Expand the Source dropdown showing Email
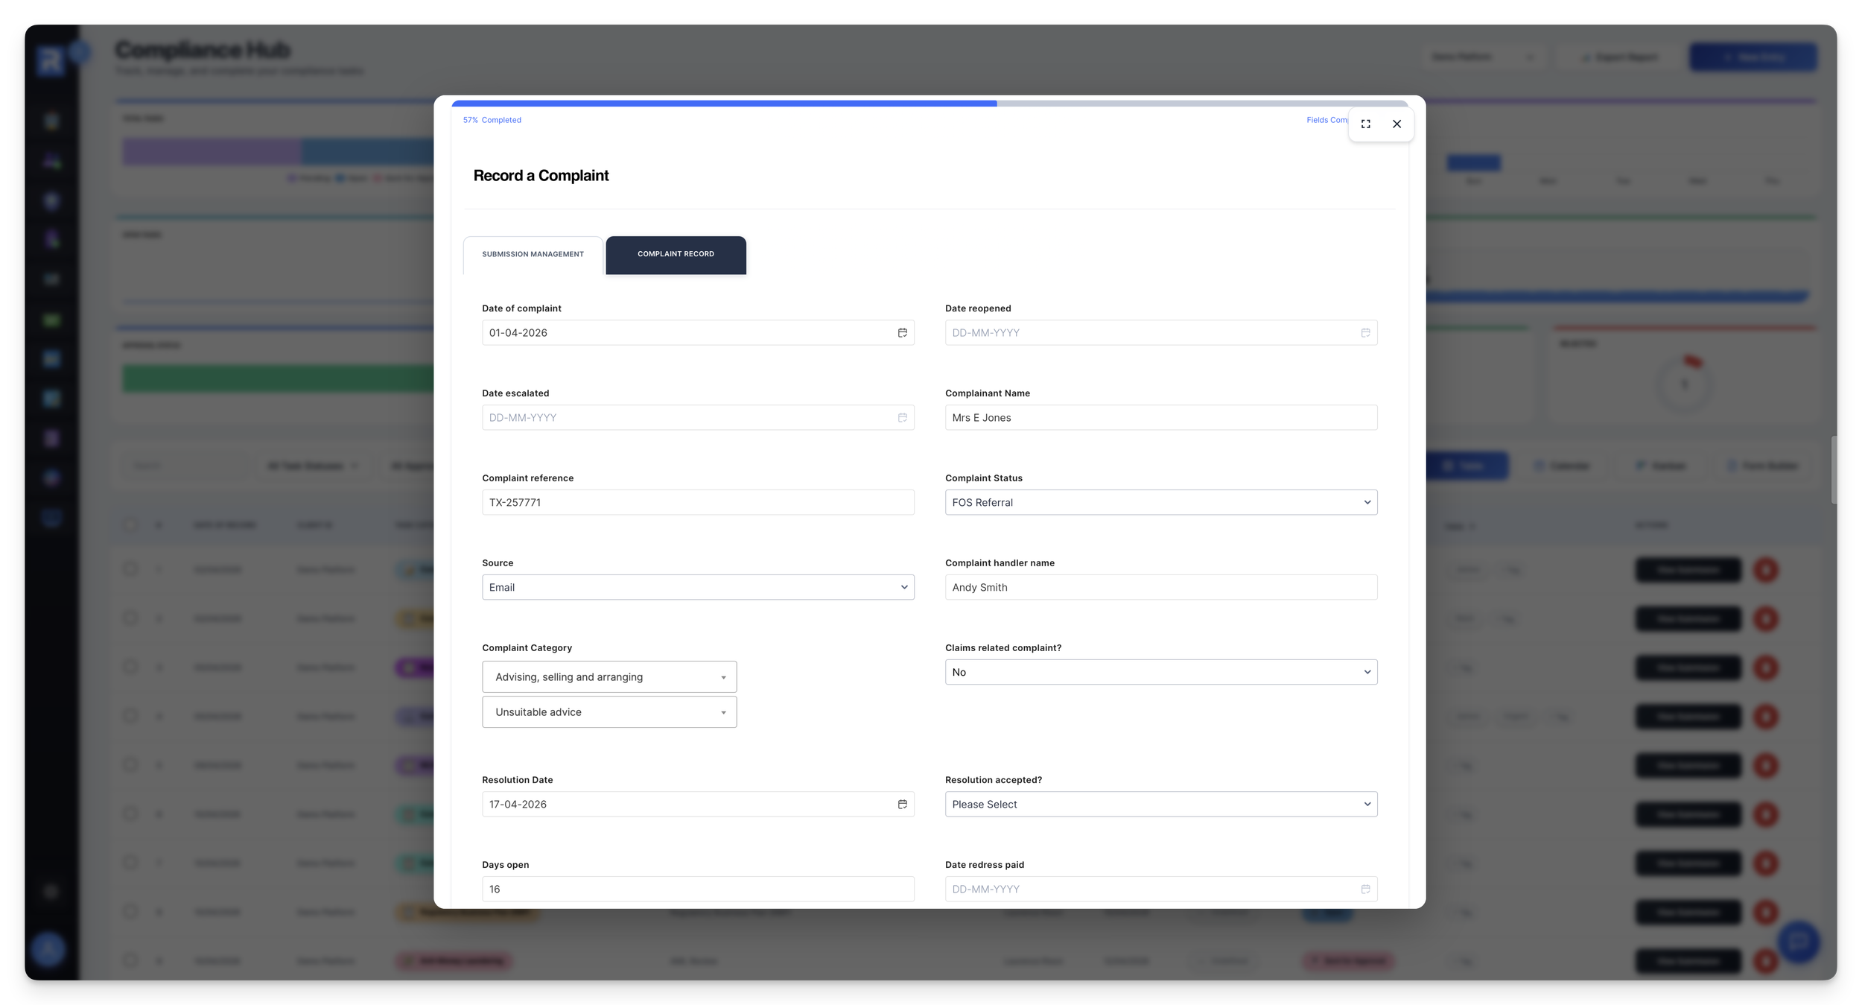This screenshot has height=1005, width=1862. [697, 588]
